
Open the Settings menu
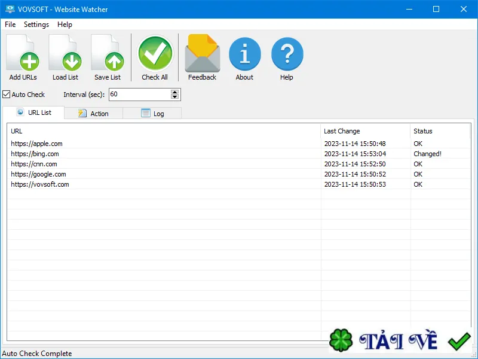[x=36, y=25]
